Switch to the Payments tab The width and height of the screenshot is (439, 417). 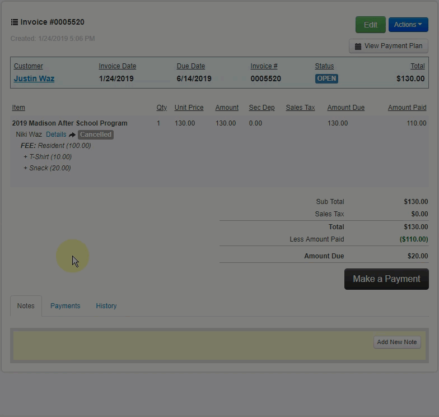(x=65, y=306)
